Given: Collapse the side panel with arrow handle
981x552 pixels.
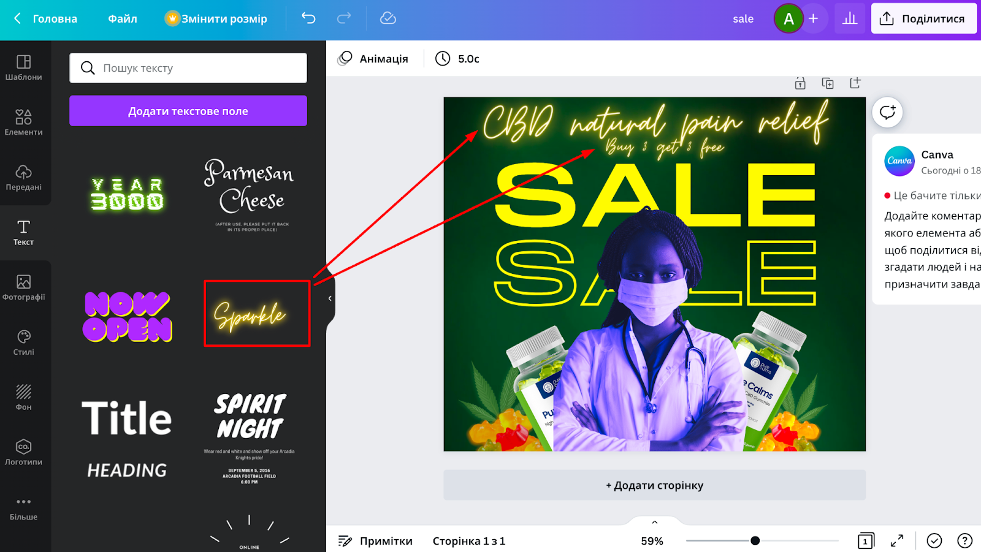Looking at the screenshot, I should pyautogui.click(x=330, y=298).
